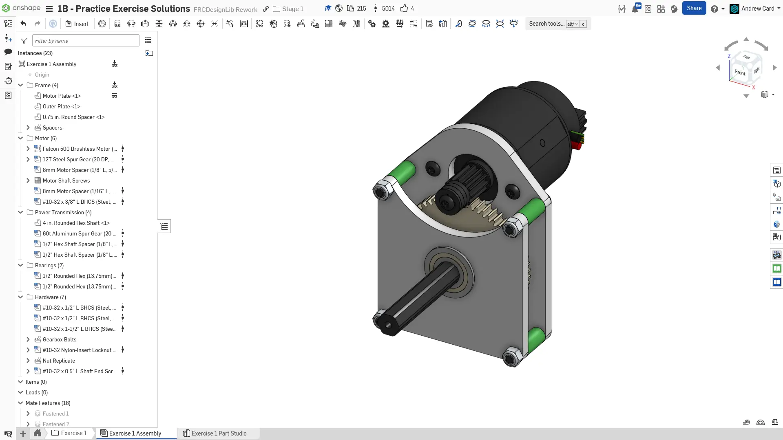The height and width of the screenshot is (440, 783).
Task: Expand Falcon 500 Brushless Motor subassembly
Action: [x=28, y=149]
